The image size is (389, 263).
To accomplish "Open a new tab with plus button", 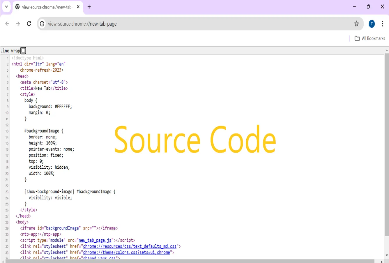I will click(x=89, y=7).
